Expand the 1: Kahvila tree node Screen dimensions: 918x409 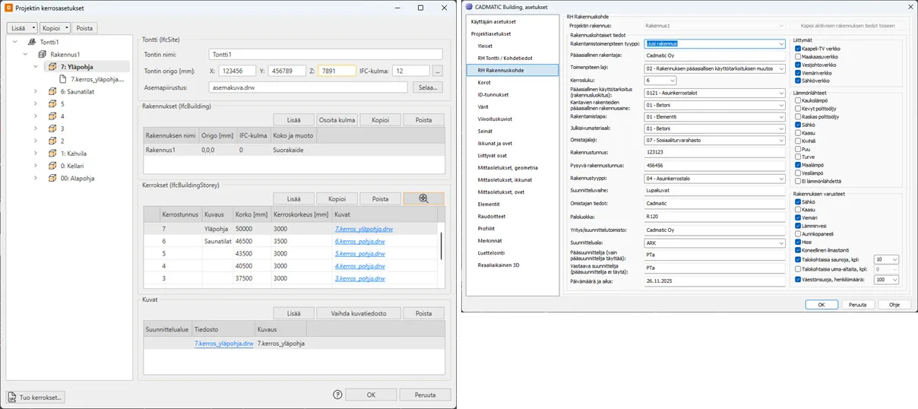coord(35,153)
